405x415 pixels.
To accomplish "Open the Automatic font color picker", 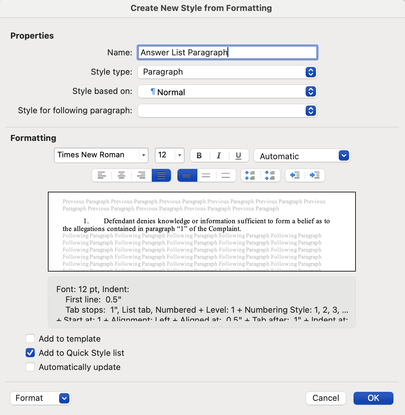I will click(x=344, y=155).
